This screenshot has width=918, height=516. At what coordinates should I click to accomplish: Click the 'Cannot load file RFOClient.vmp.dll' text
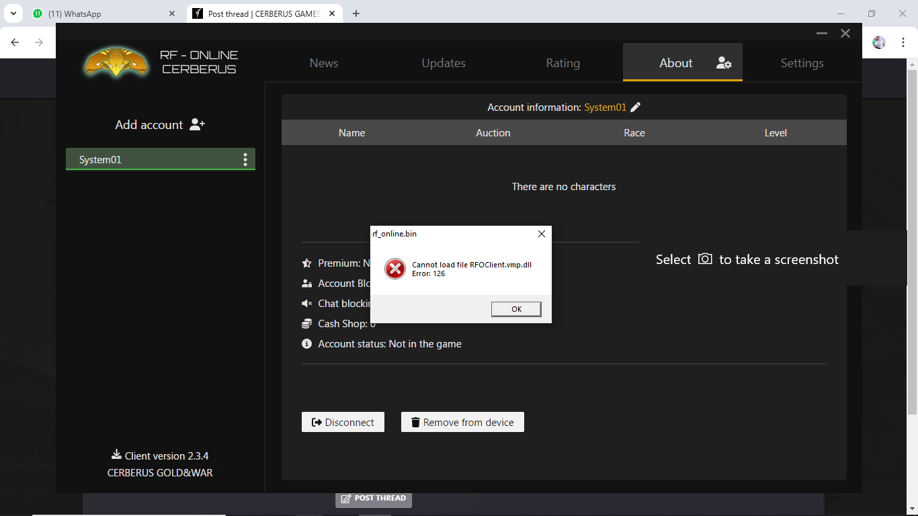tap(472, 265)
